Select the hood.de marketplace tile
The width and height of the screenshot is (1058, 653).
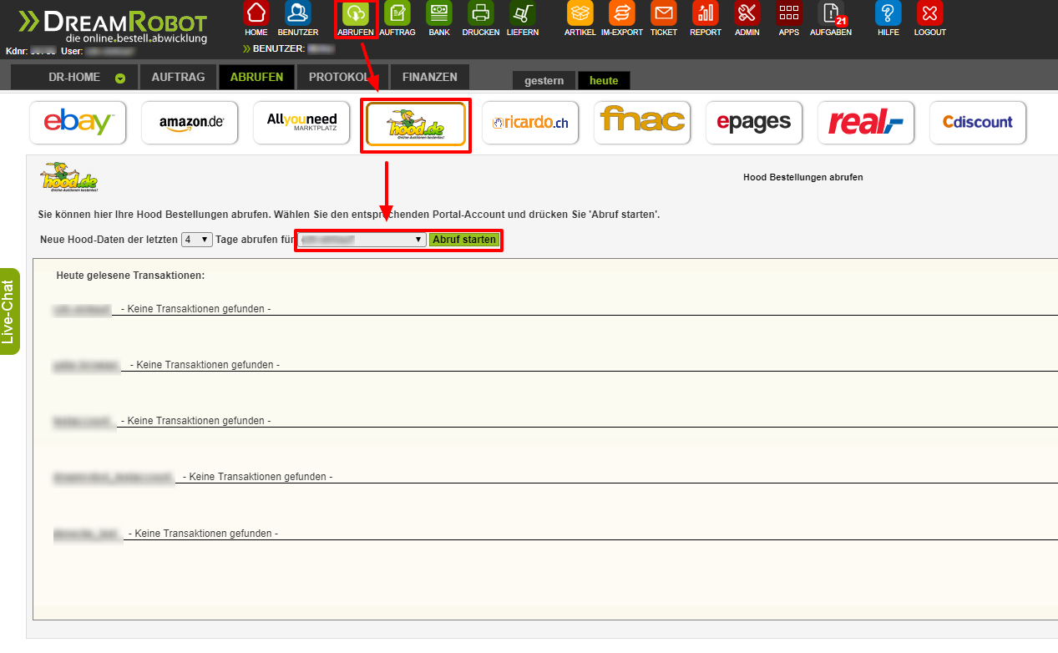point(416,124)
